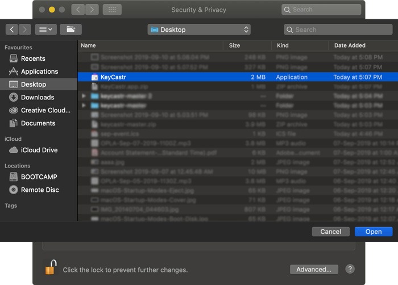Sort files by the Name column

pos(150,45)
